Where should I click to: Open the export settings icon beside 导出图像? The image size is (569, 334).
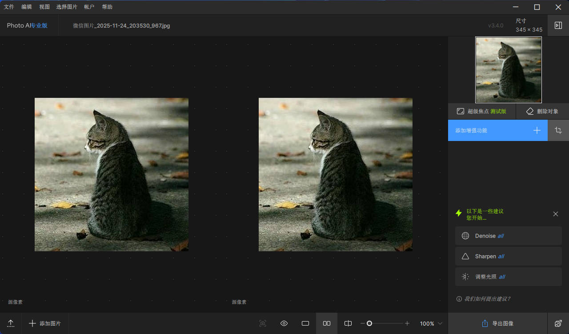558,323
